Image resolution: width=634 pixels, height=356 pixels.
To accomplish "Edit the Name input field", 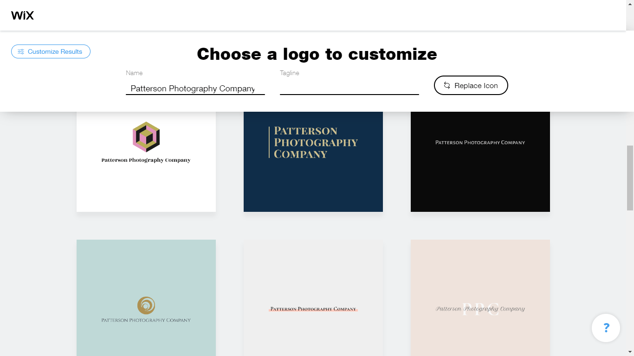I will (195, 88).
